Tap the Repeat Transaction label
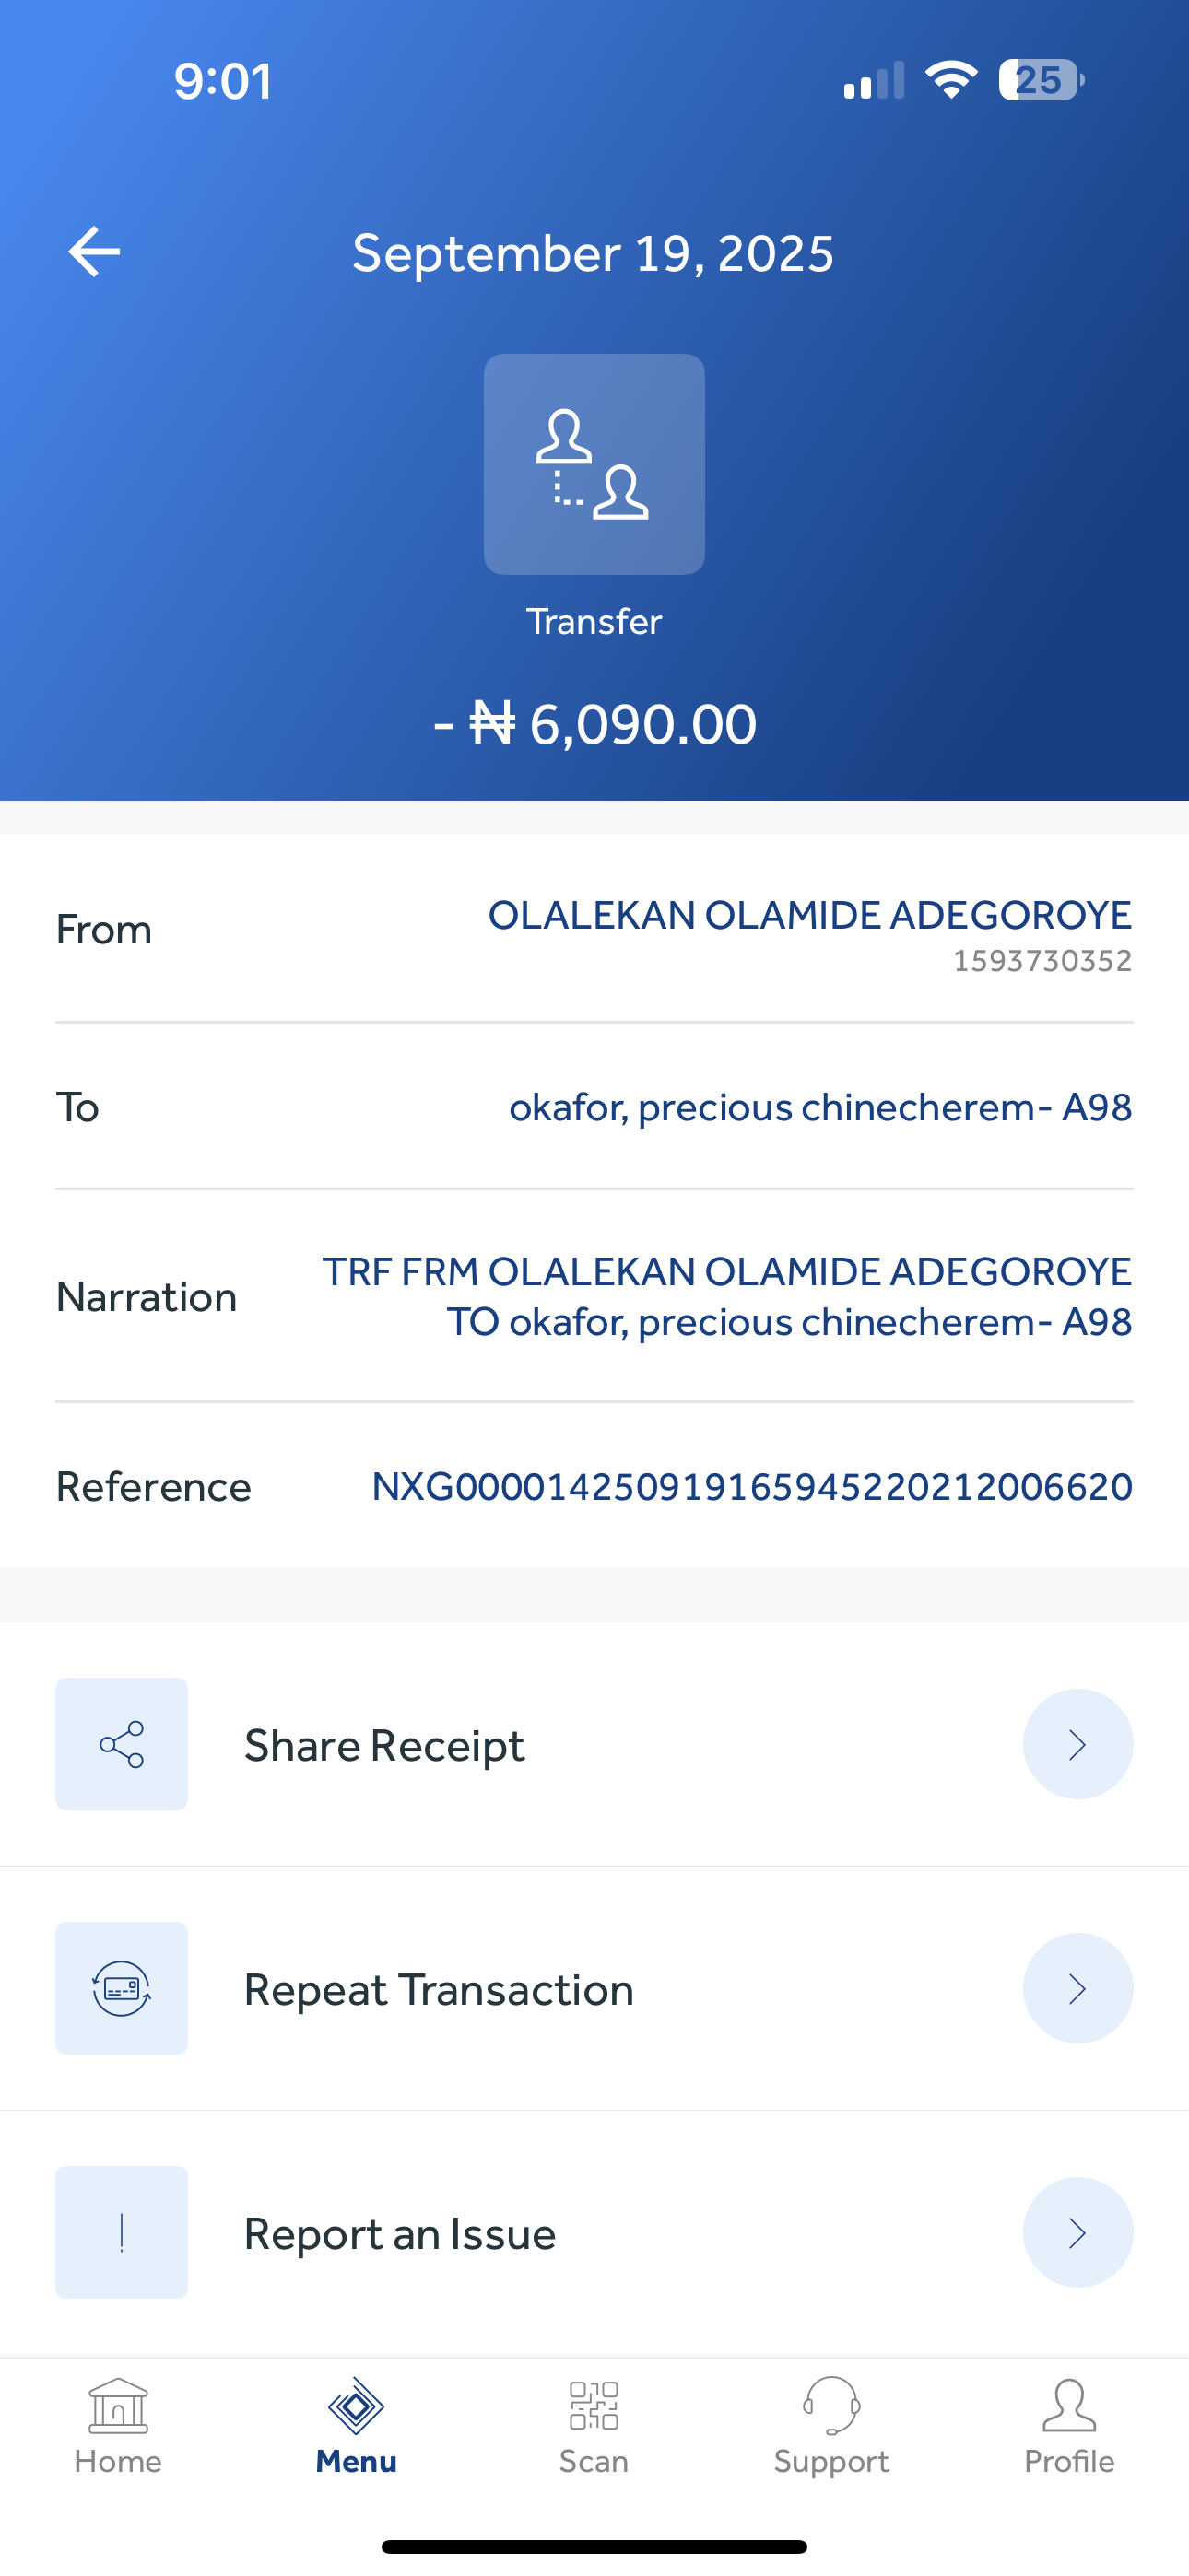Image resolution: width=1189 pixels, height=2576 pixels. tap(439, 1990)
